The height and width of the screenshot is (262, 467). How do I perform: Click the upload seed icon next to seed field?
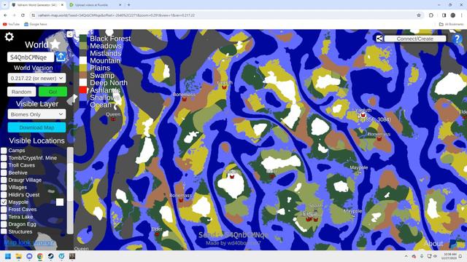click(x=61, y=57)
